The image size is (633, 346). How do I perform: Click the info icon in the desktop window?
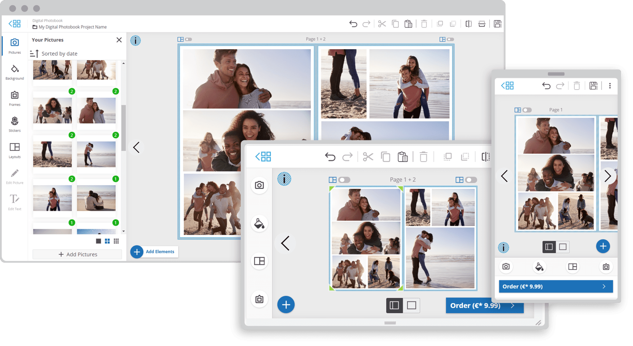[136, 41]
